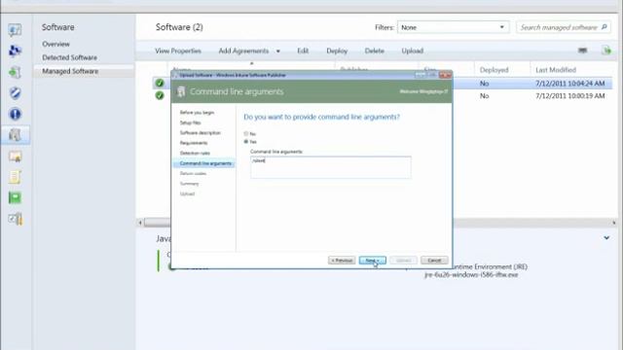Close the Upload Software wizard window
The height and width of the screenshot is (350, 623).
pos(446,75)
